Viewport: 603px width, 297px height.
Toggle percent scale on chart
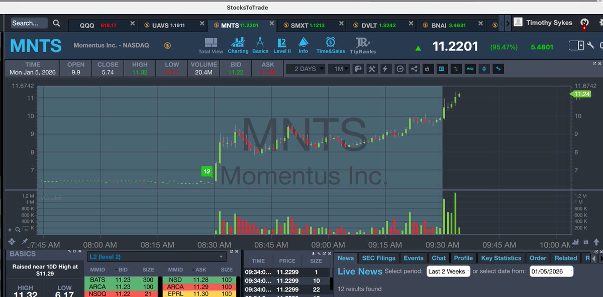[456, 69]
